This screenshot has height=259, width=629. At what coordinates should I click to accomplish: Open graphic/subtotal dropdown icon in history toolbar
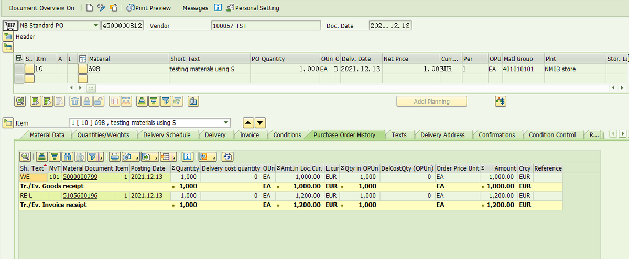click(207, 156)
